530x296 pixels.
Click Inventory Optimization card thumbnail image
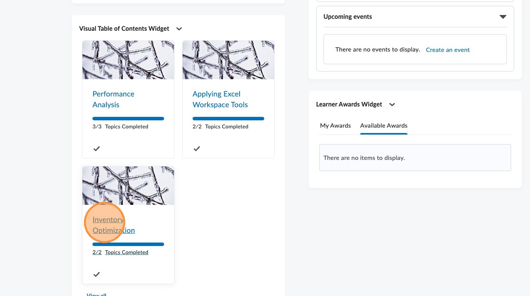(128, 185)
